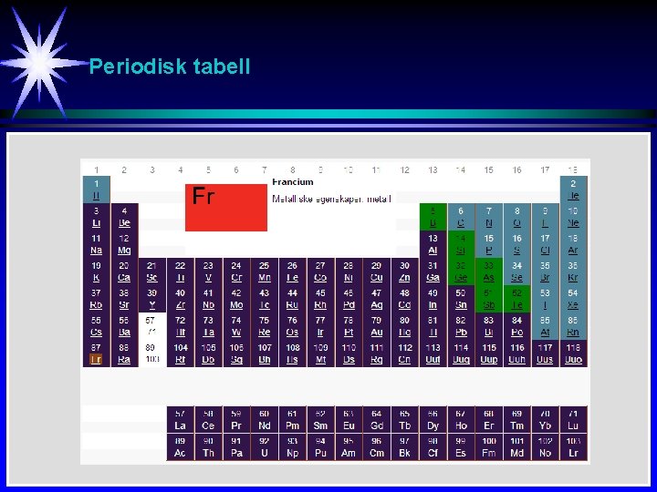Click the Phosphorus cell number 15
657x492 pixels.
pyautogui.click(x=489, y=244)
